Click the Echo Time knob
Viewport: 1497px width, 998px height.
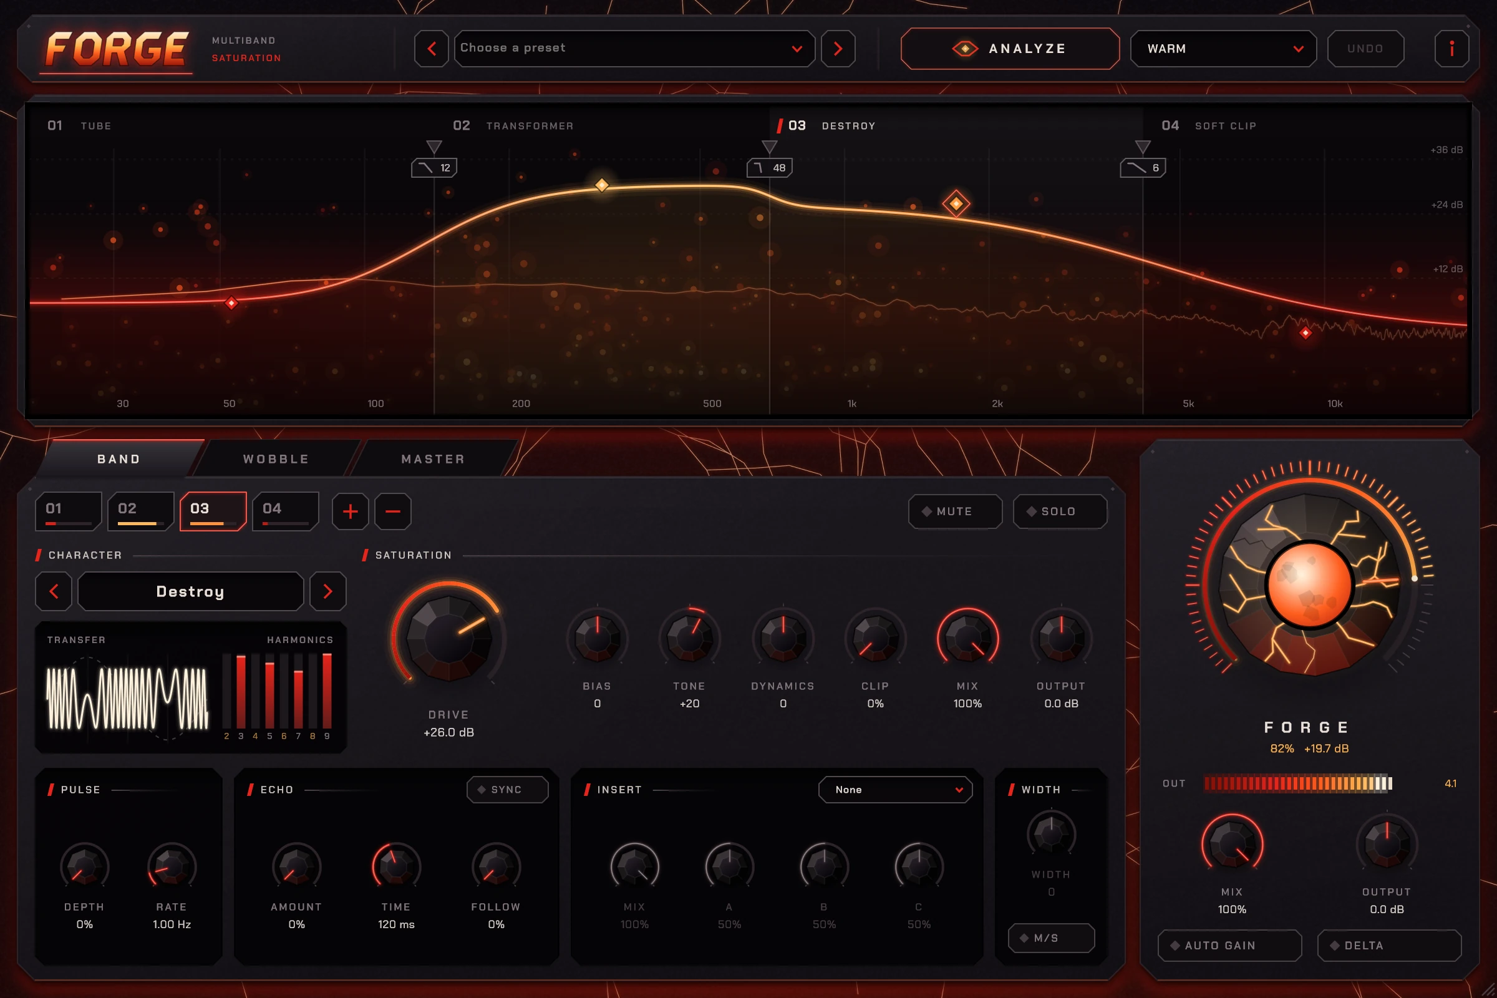(396, 866)
